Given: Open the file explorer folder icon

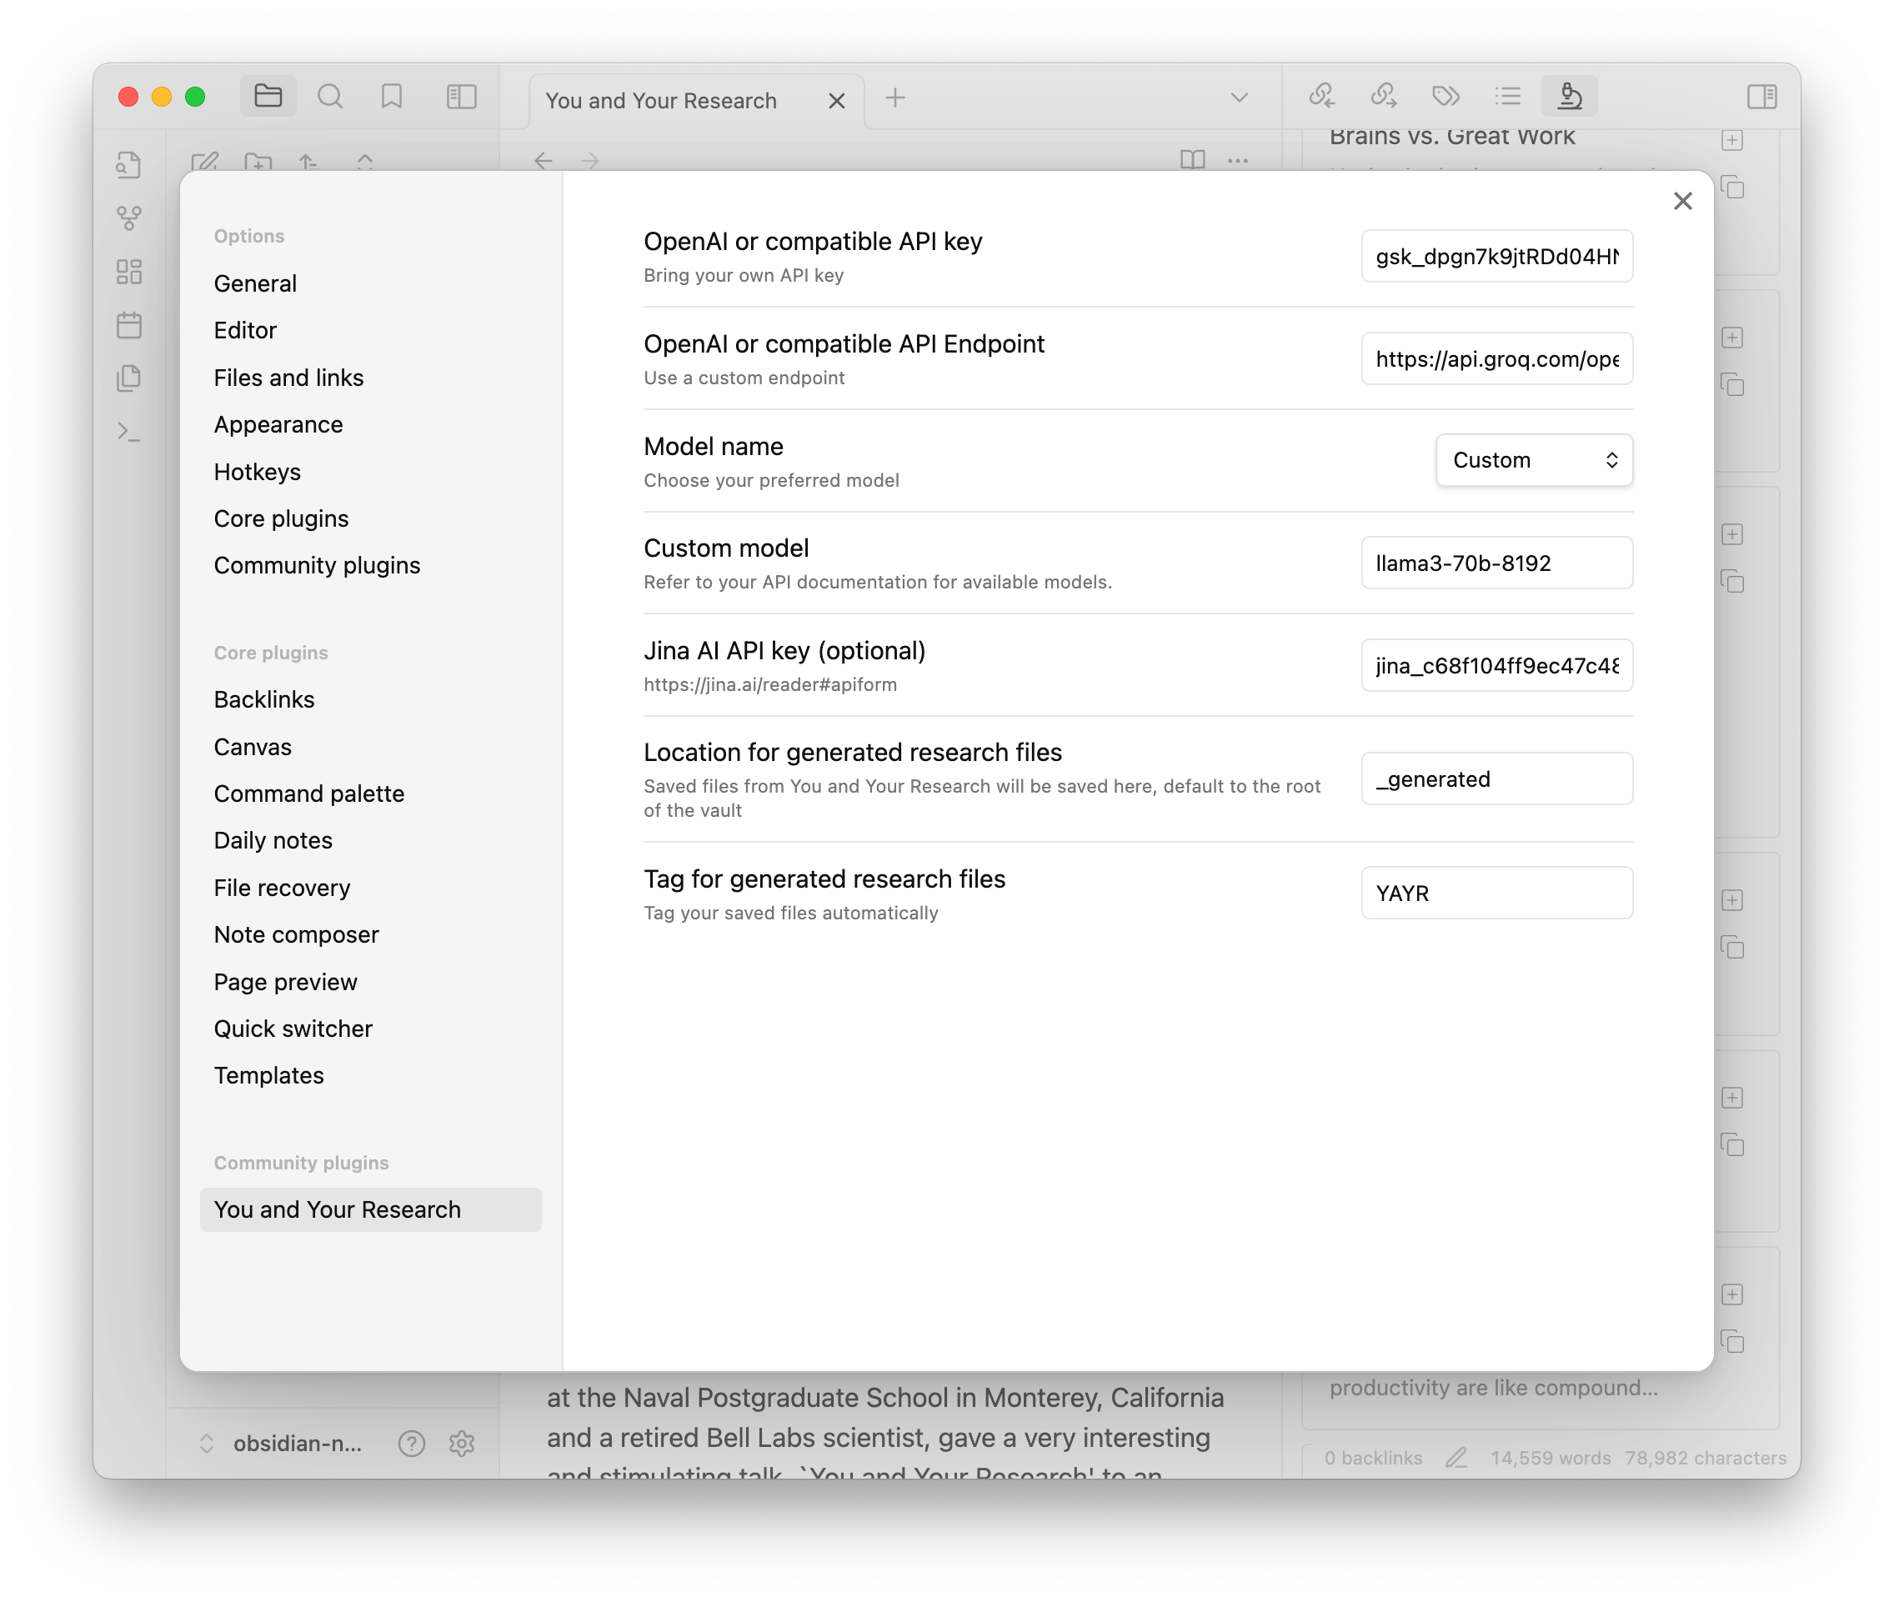Looking at the screenshot, I should pyautogui.click(x=268, y=96).
